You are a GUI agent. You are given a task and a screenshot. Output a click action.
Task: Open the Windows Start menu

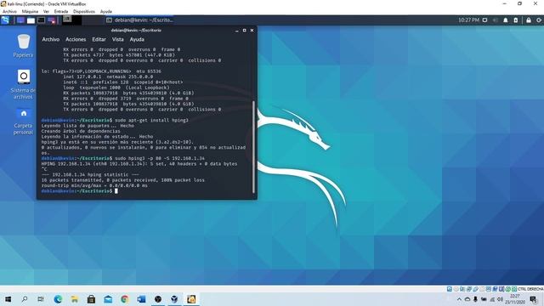pyautogui.click(x=8, y=299)
